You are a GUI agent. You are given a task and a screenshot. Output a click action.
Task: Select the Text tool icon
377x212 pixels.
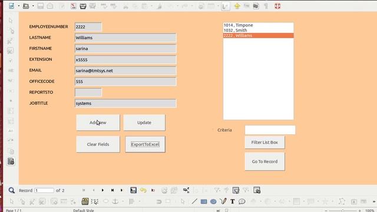click(233, 201)
